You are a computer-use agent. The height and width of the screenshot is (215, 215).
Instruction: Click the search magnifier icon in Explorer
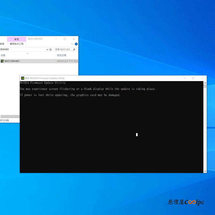tap(74, 49)
